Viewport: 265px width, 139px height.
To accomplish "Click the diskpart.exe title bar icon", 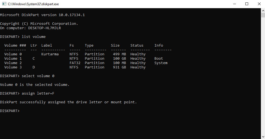I will tap(4, 4).
